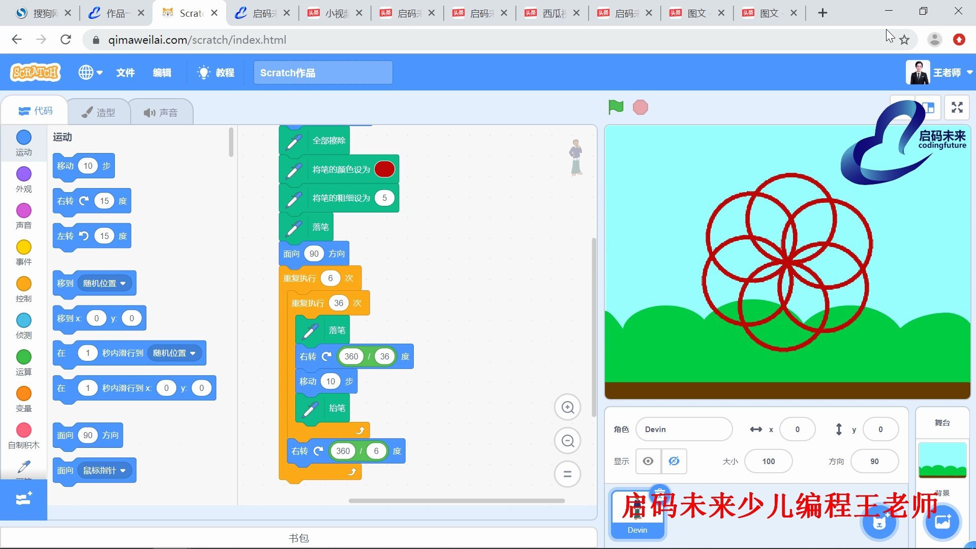
Task: Open the 文件 menu
Action: [x=125, y=73]
